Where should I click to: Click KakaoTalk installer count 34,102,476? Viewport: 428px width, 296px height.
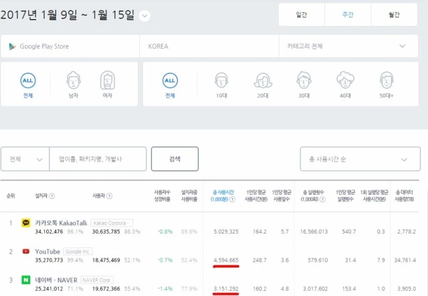tap(49, 232)
